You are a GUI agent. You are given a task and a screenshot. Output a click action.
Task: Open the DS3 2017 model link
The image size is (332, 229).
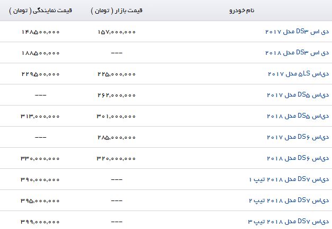tap(297, 32)
